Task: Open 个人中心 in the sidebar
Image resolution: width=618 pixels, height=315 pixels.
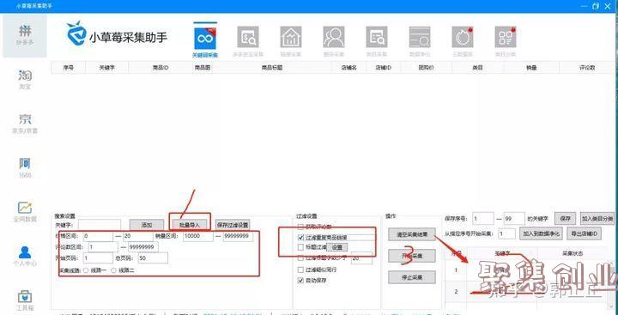Action: (x=25, y=257)
